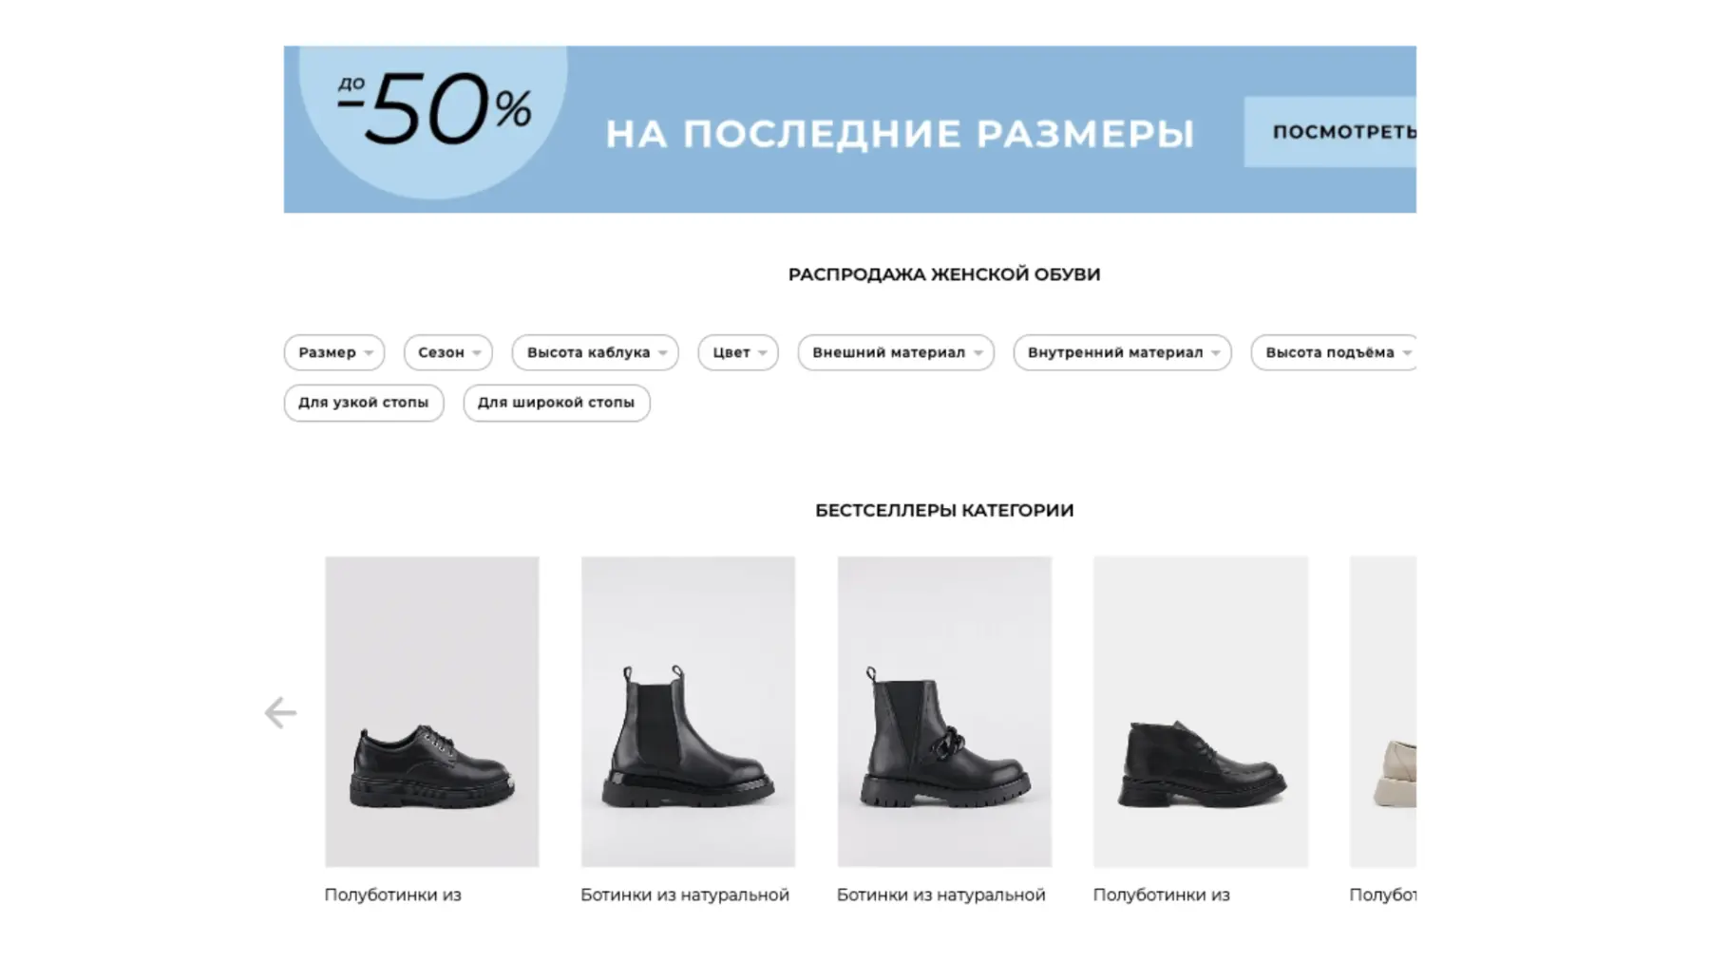Expand the Высота подъёма filter
This screenshot has width=1709, height=961.
pos(1334,352)
